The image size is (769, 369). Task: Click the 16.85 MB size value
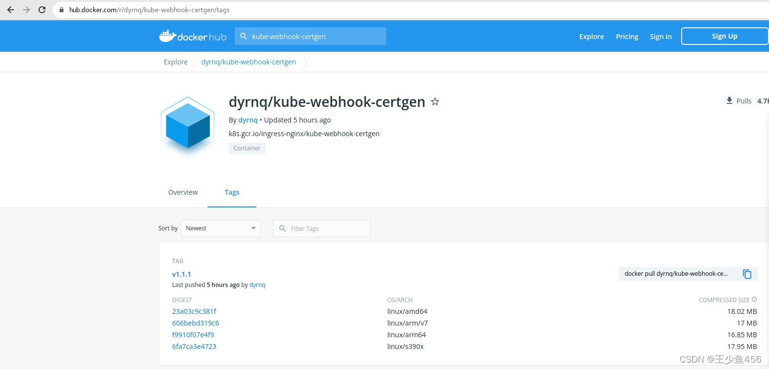coord(742,335)
